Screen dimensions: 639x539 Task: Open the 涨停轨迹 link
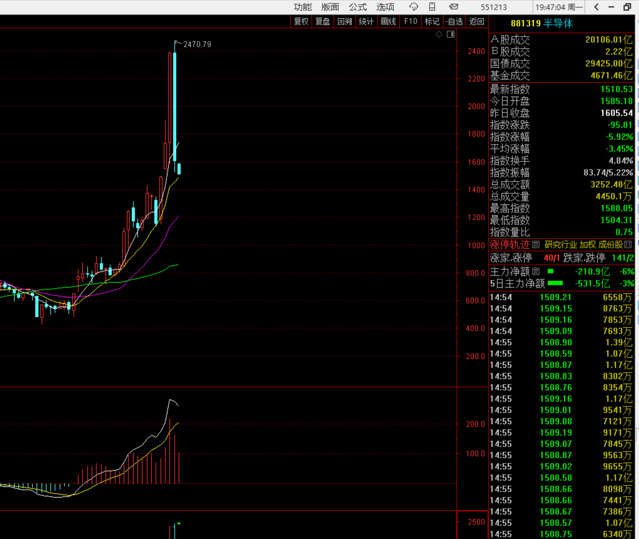click(x=510, y=244)
